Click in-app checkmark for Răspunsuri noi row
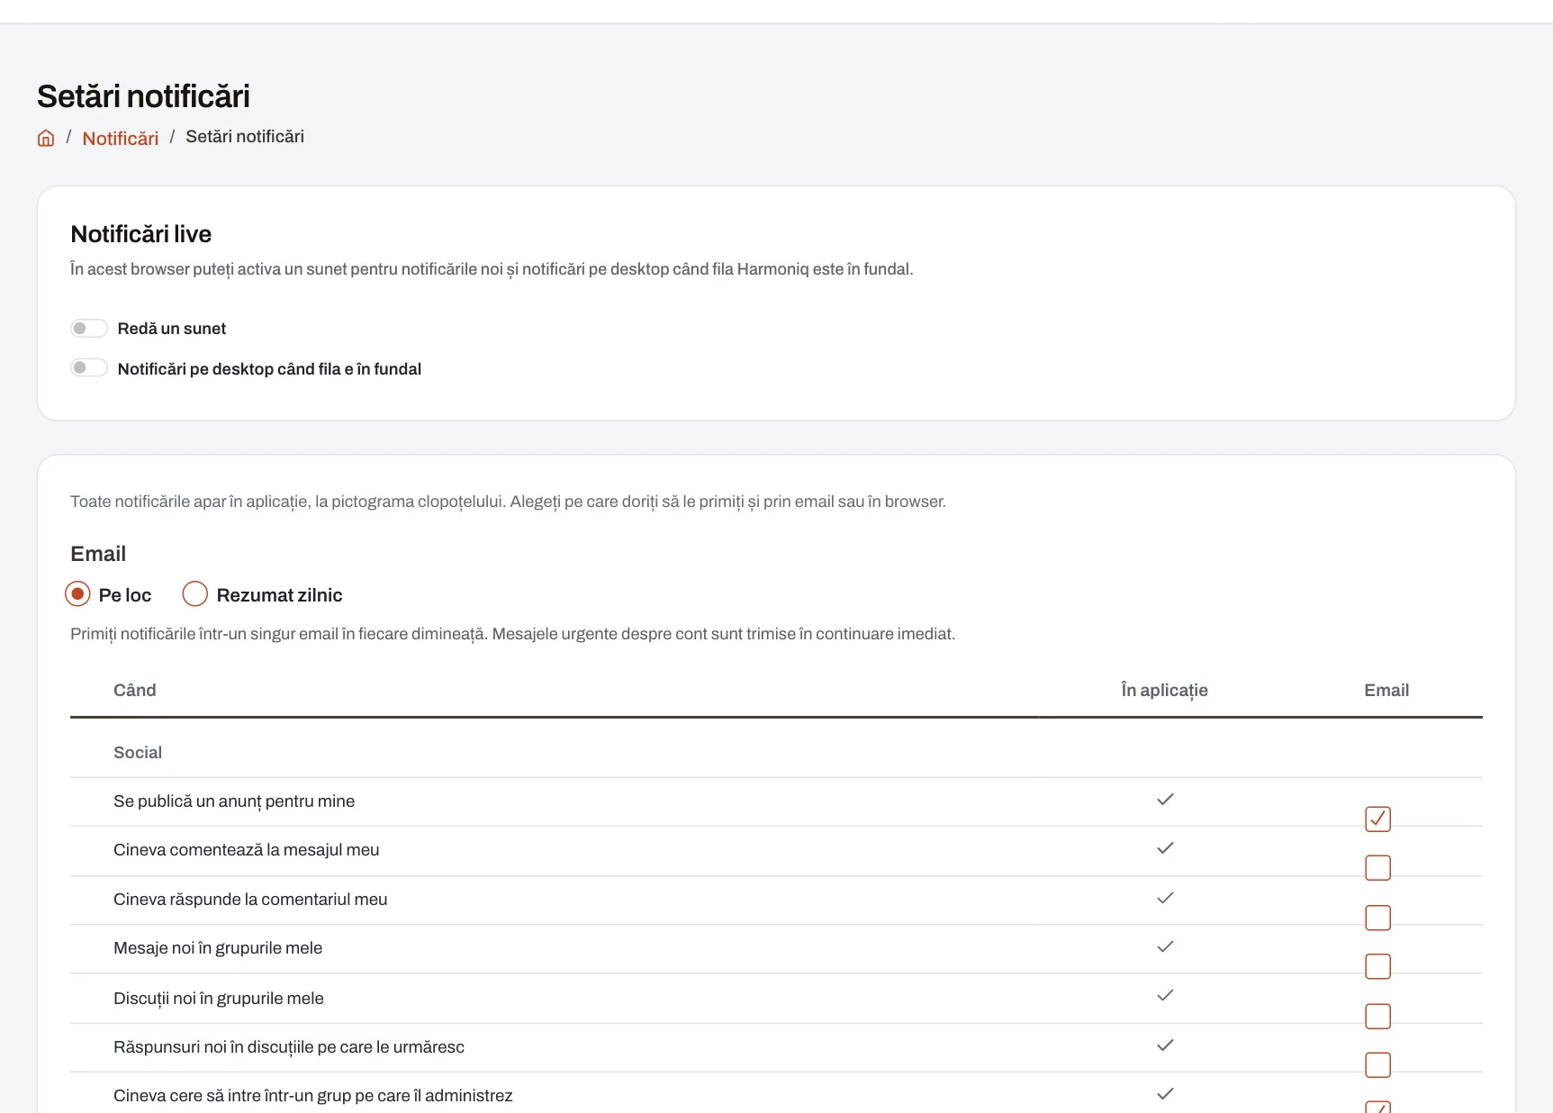 pos(1165,1045)
